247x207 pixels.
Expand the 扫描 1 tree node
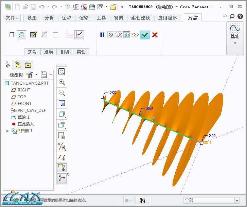point(8,131)
